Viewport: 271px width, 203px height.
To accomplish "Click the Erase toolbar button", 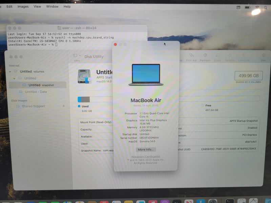I will (x=217, y=58).
